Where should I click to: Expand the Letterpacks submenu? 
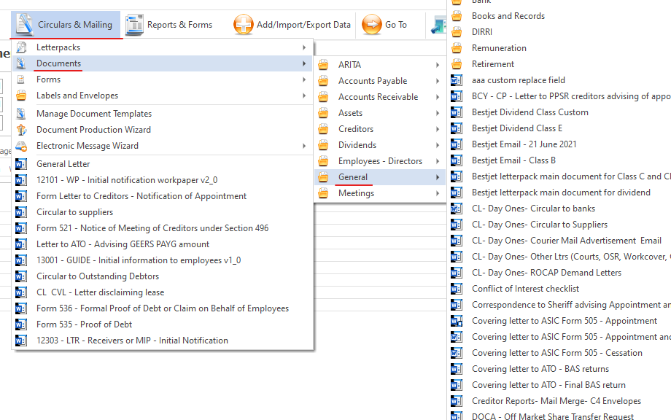pos(58,47)
